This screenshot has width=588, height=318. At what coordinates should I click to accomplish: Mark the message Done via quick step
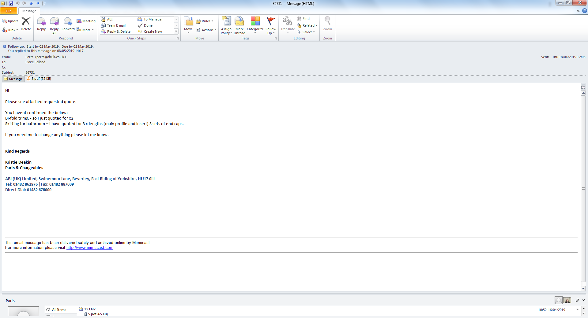[x=155, y=25]
